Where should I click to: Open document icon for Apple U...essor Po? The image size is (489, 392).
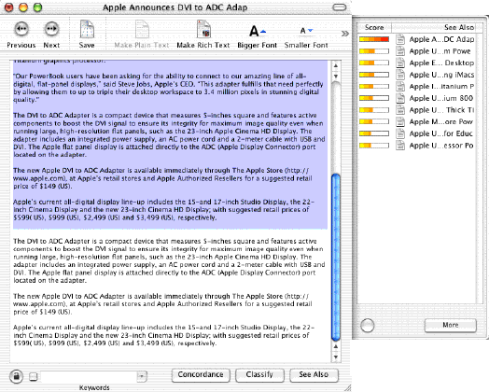point(400,146)
